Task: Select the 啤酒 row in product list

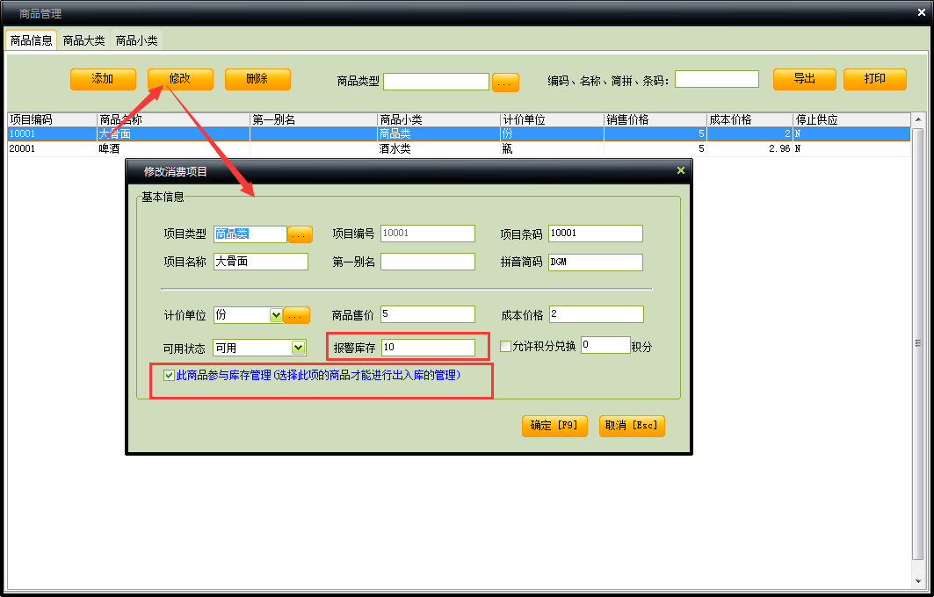Action: pos(109,149)
